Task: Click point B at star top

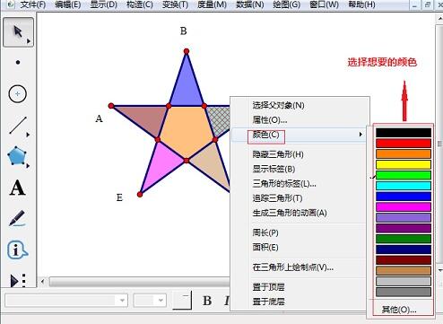Action: 187,51
